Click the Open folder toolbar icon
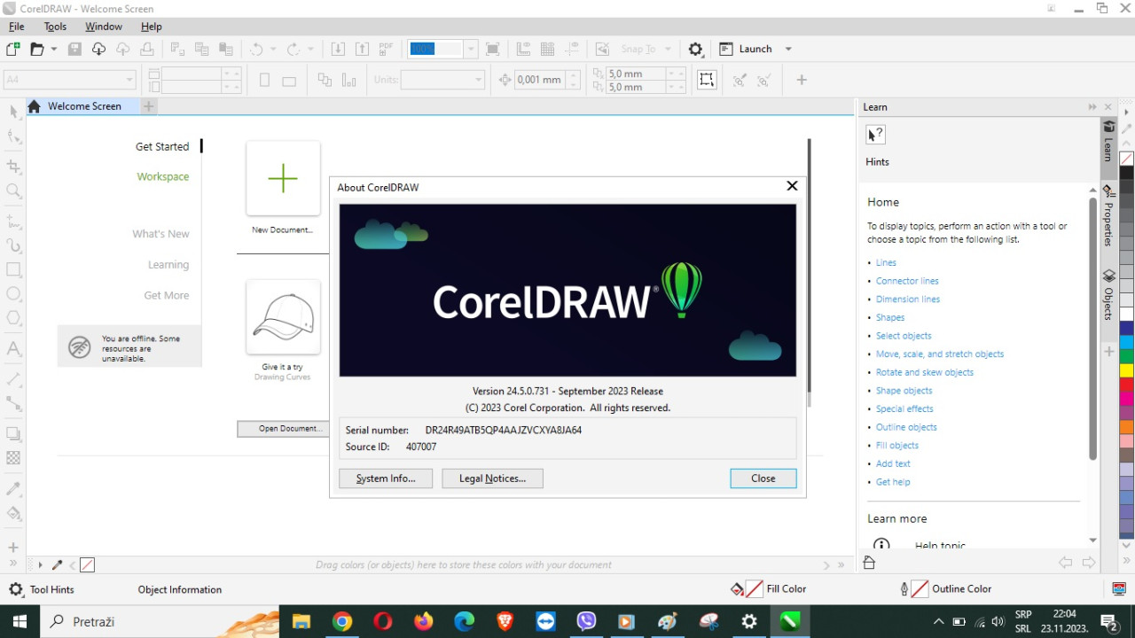Screen dimensions: 1135x638 tap(37, 50)
